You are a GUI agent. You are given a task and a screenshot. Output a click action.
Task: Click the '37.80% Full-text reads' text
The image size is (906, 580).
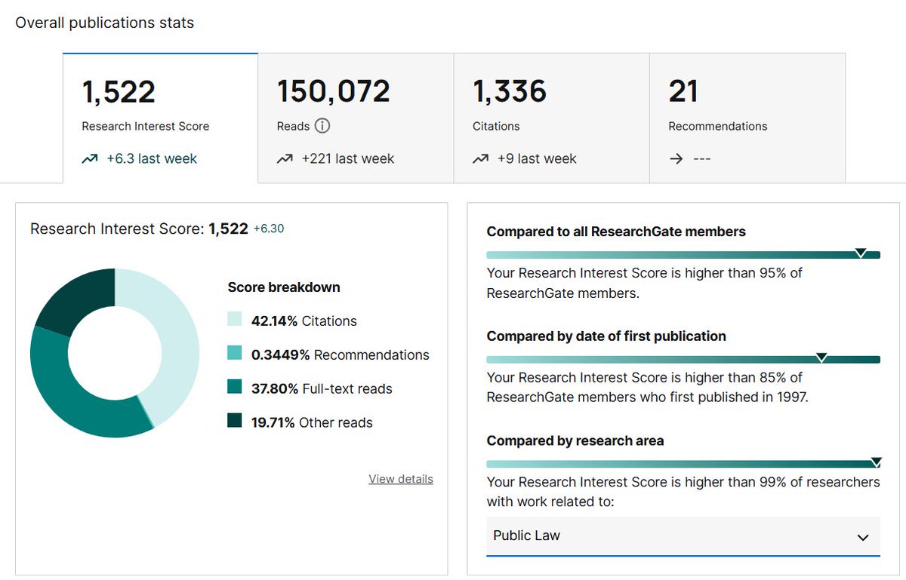pyautogui.click(x=322, y=388)
